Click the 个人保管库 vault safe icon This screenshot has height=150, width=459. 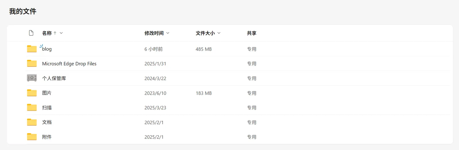click(x=32, y=78)
